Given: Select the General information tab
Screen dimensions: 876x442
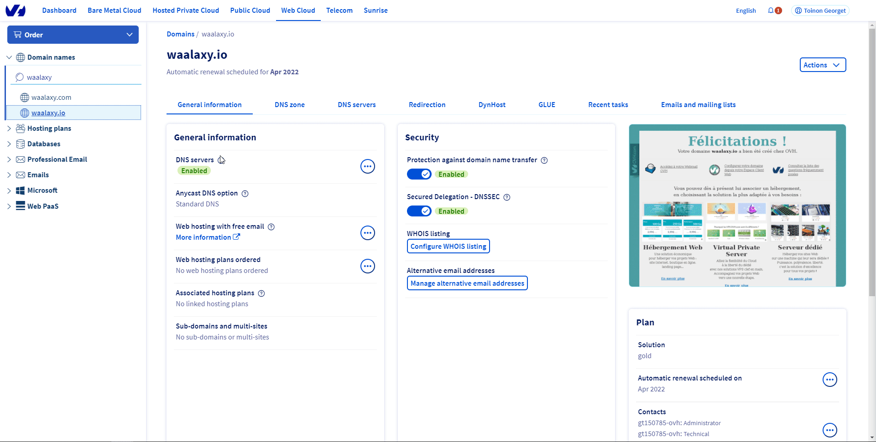Looking at the screenshot, I should click(209, 105).
